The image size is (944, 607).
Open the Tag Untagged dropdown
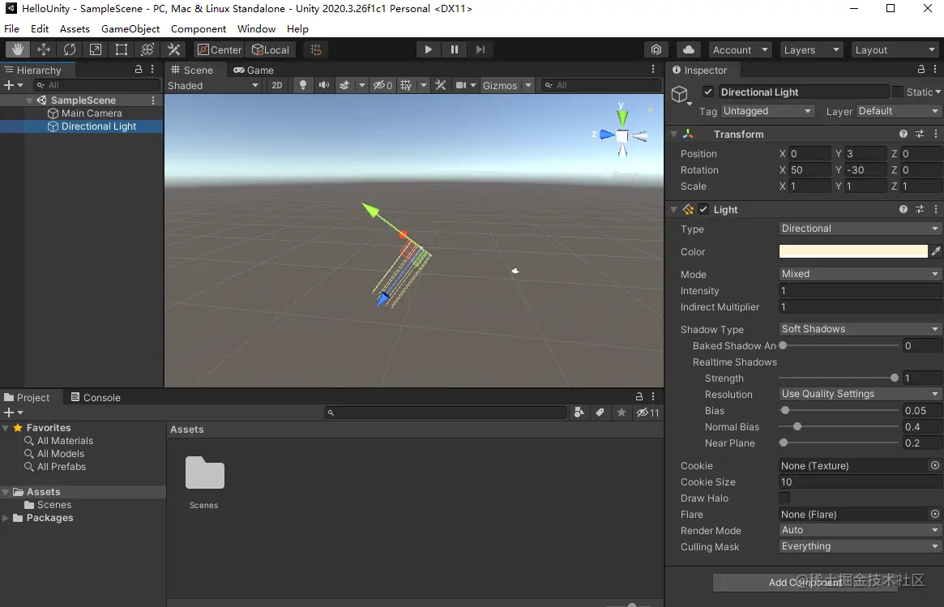coord(767,111)
